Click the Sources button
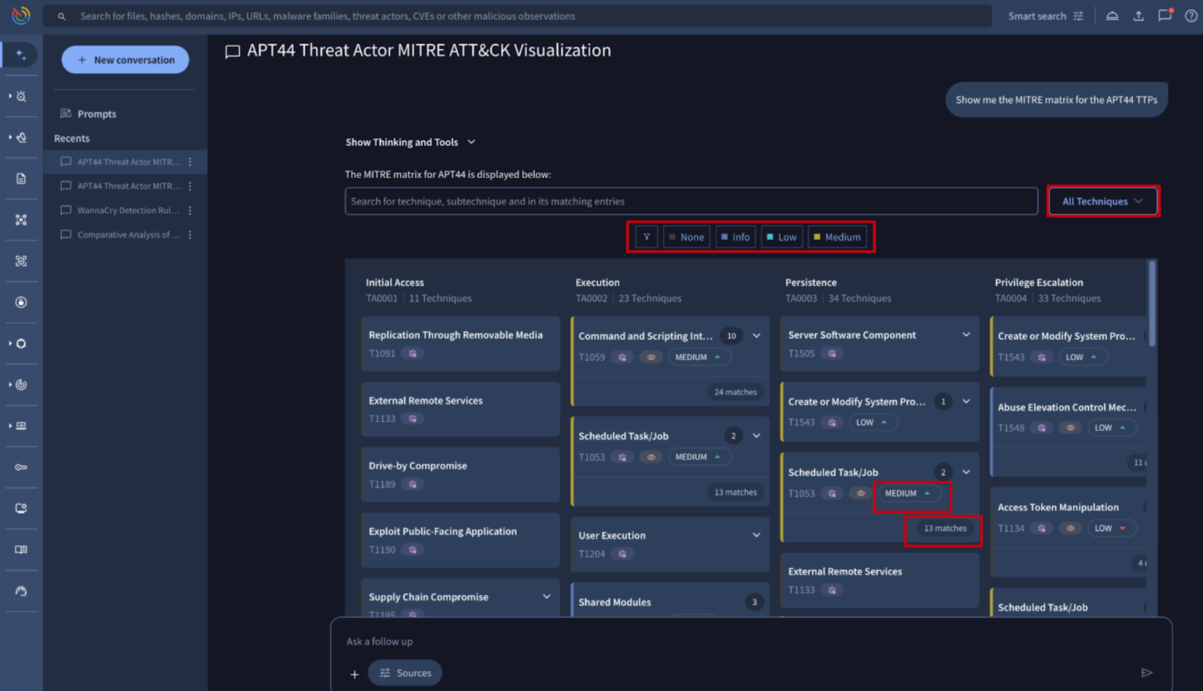 click(405, 672)
